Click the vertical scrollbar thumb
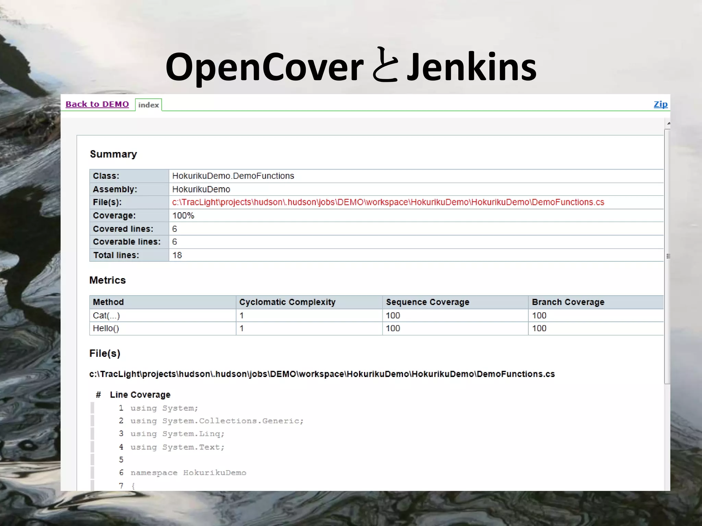Viewport: 702px width, 526px height. coord(667,256)
